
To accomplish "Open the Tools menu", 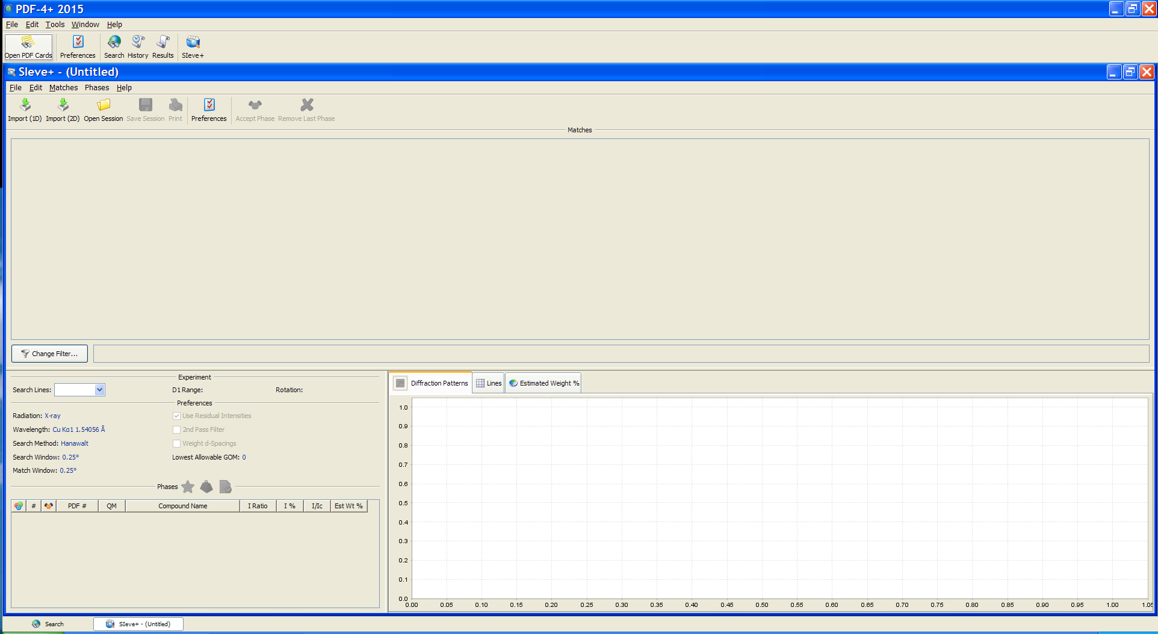I will tap(55, 25).
